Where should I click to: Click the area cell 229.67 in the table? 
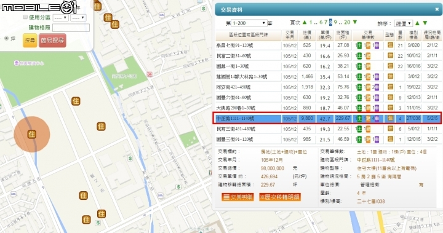[343, 118]
